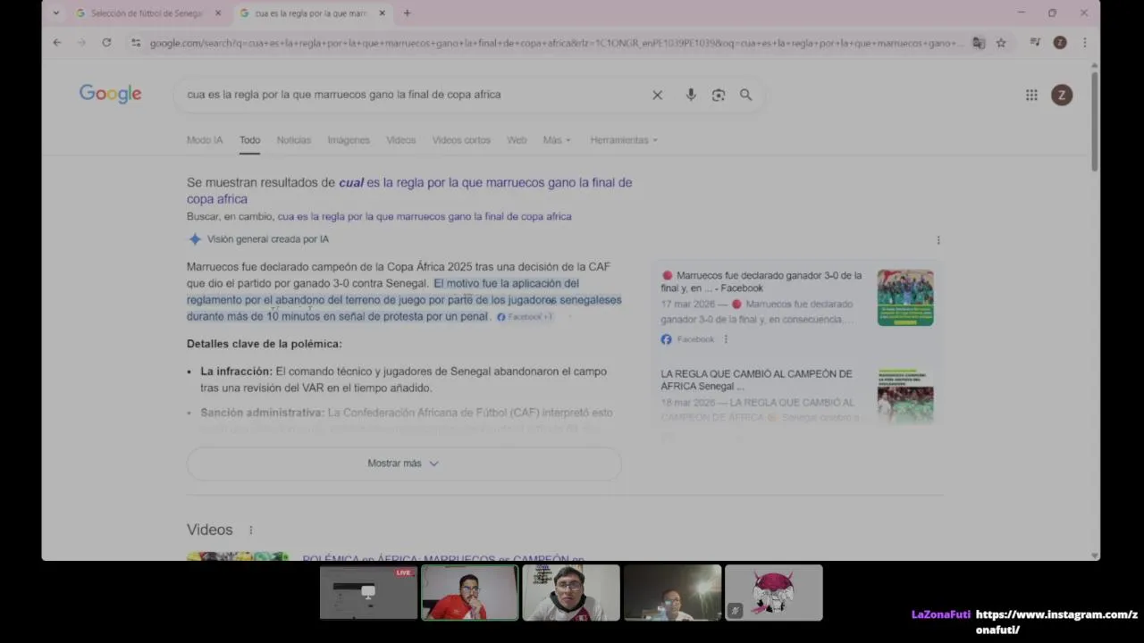The width and height of the screenshot is (1144, 643).
Task: Search by image with Lens icon
Action: [x=719, y=95]
